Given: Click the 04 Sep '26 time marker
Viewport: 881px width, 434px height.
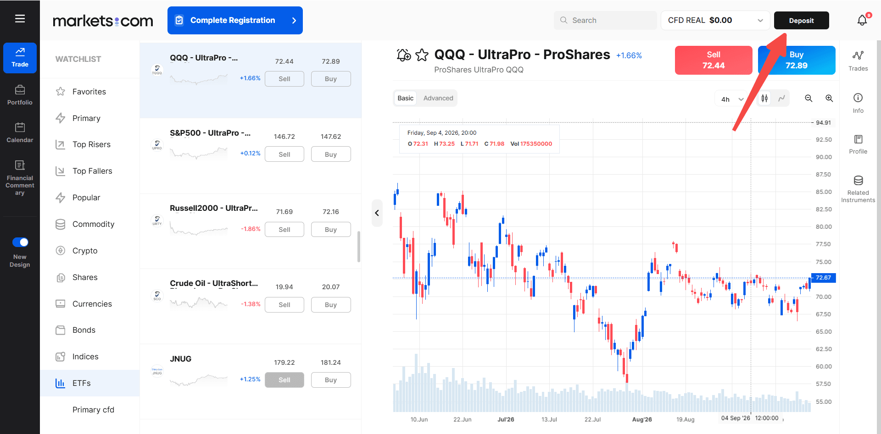Looking at the screenshot, I should click(750, 418).
